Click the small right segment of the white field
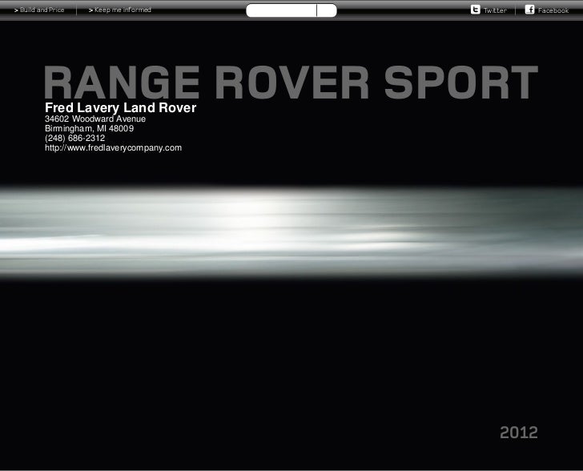The width and height of the screenshot is (583, 471). (327, 10)
